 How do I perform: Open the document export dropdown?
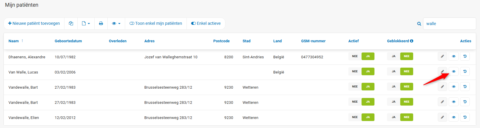tap(86, 24)
